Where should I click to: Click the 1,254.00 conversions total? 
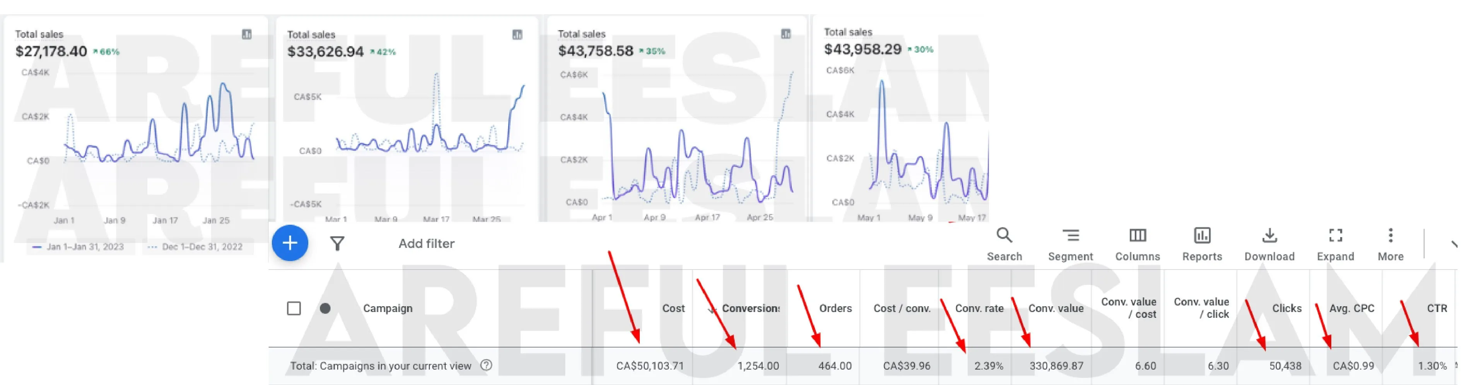tap(758, 366)
